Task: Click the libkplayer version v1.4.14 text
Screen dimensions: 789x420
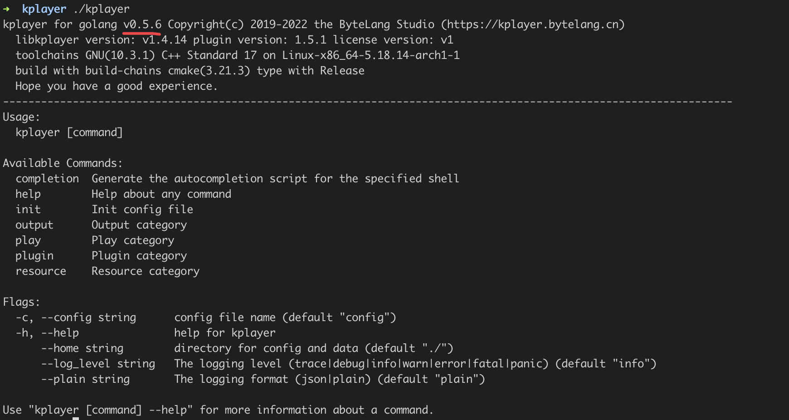Action: [x=164, y=40]
